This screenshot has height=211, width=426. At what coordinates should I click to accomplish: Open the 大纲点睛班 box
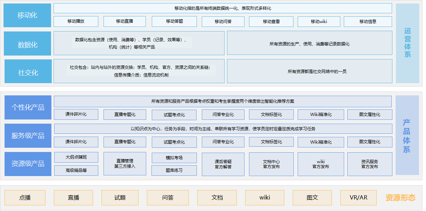tap(76, 157)
